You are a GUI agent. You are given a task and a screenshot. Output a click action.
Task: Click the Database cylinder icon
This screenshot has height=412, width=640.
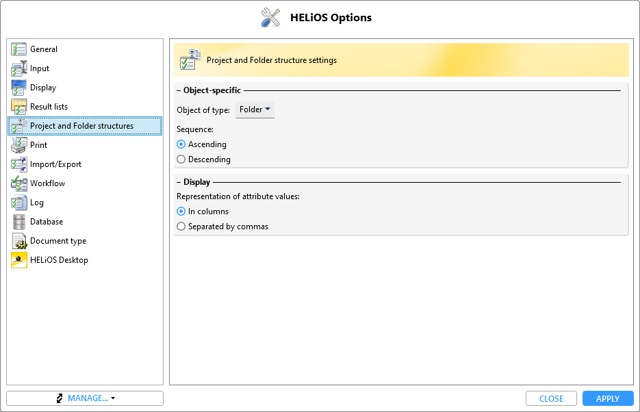18,222
